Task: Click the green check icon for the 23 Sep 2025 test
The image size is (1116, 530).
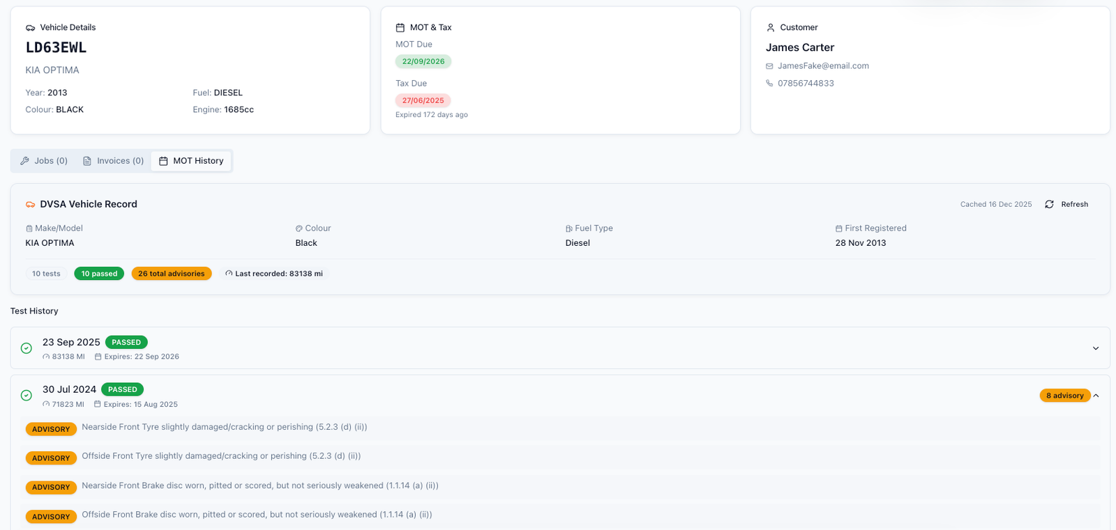Action: [27, 348]
